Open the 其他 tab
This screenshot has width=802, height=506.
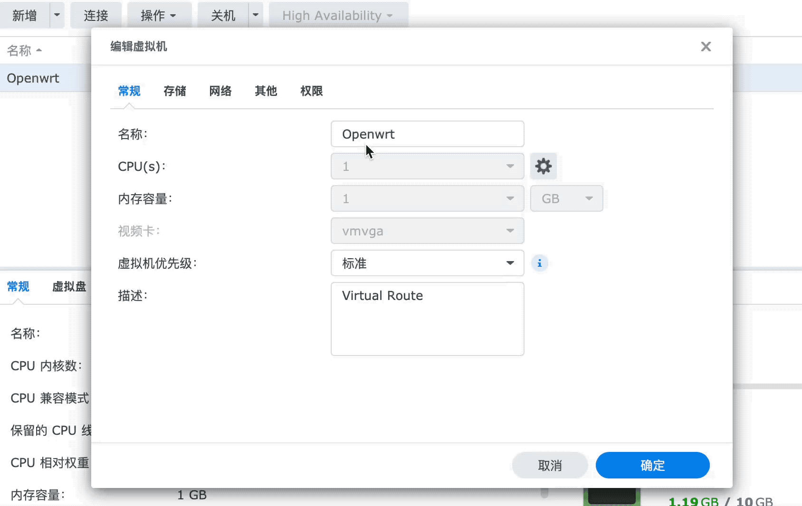[x=266, y=91]
